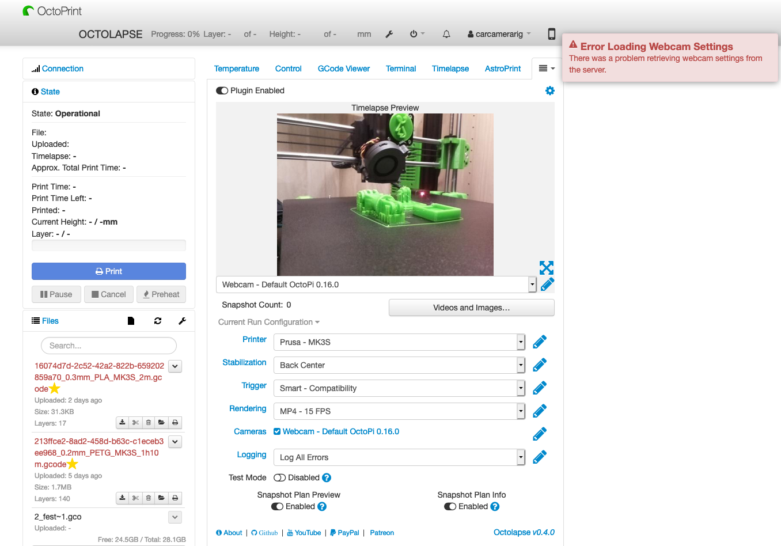Switch to the Temperature tab
This screenshot has width=781, height=546.
[237, 69]
